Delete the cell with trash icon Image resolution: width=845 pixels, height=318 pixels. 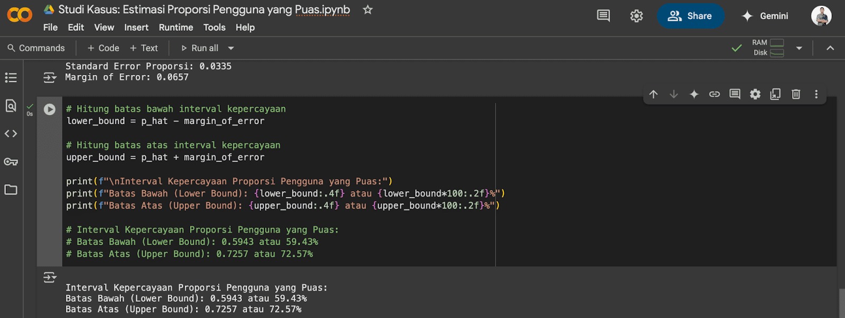(x=796, y=94)
